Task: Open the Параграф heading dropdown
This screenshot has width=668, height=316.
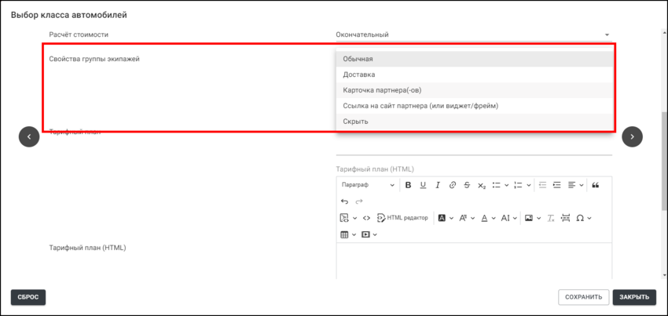Action: [x=368, y=185]
